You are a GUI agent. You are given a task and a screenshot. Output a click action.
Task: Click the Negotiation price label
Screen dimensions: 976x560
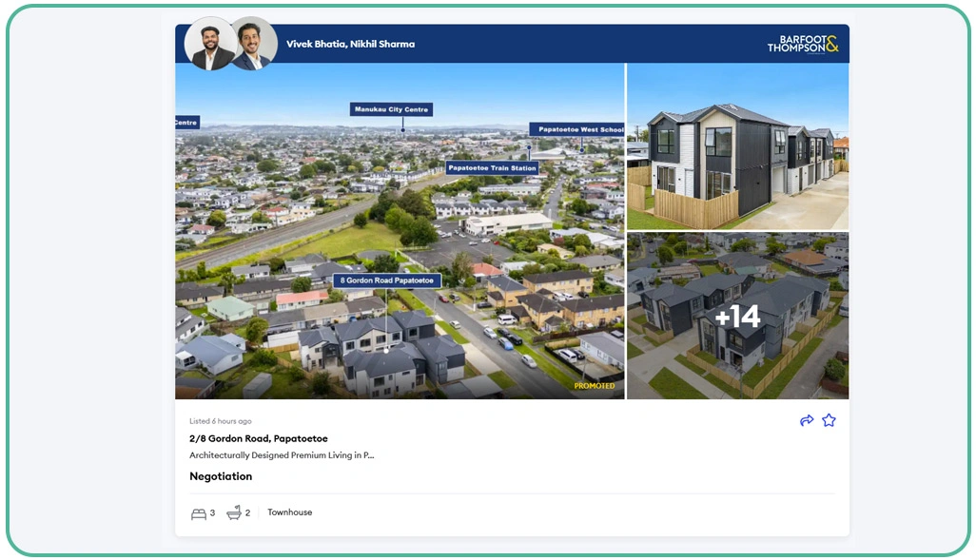pos(221,476)
